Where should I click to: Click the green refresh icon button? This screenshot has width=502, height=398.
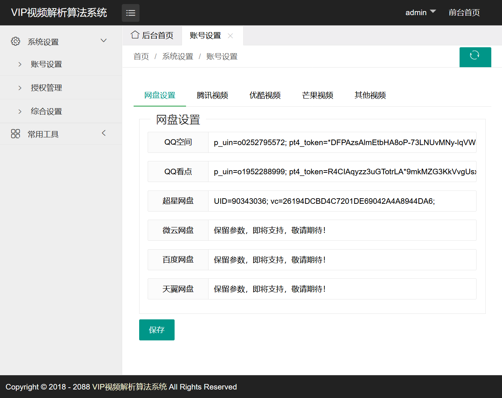click(x=475, y=57)
